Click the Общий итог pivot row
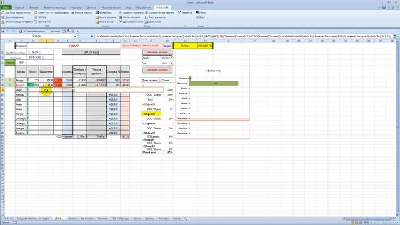This screenshot has height=225, width=400. 157,152
